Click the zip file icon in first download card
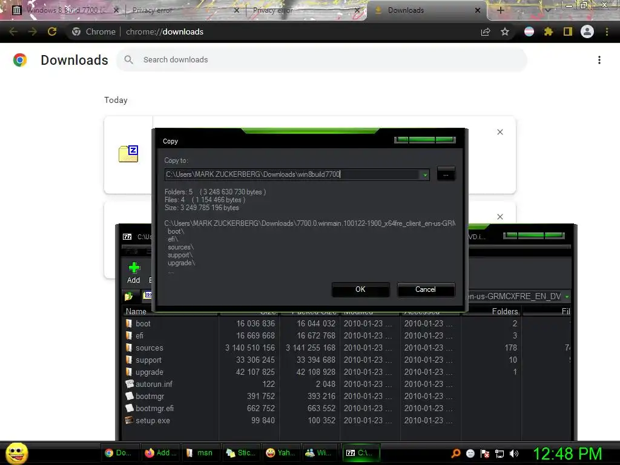The image size is (620, 465). 128,154
